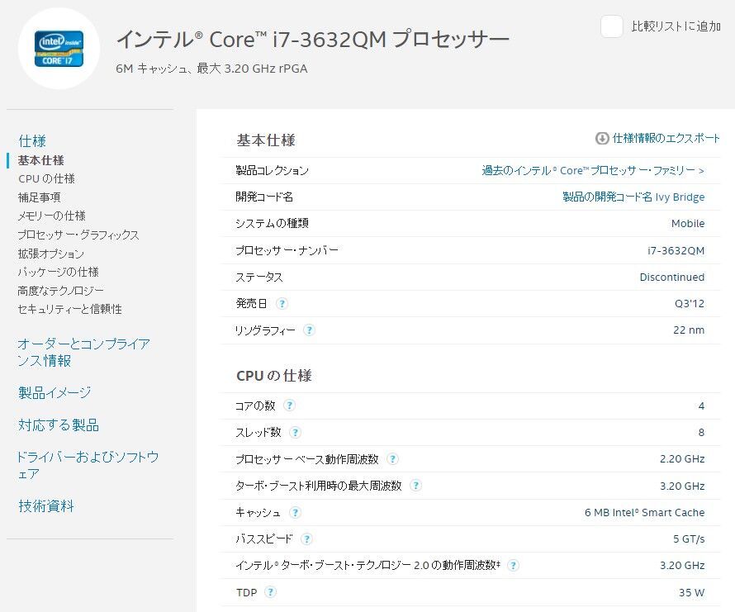Go to 補足事項 sidebar item
Screen dimensions: 735x612
click(x=40, y=197)
